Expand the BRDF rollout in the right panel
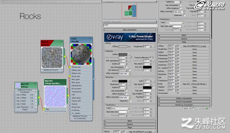 (184, 35)
